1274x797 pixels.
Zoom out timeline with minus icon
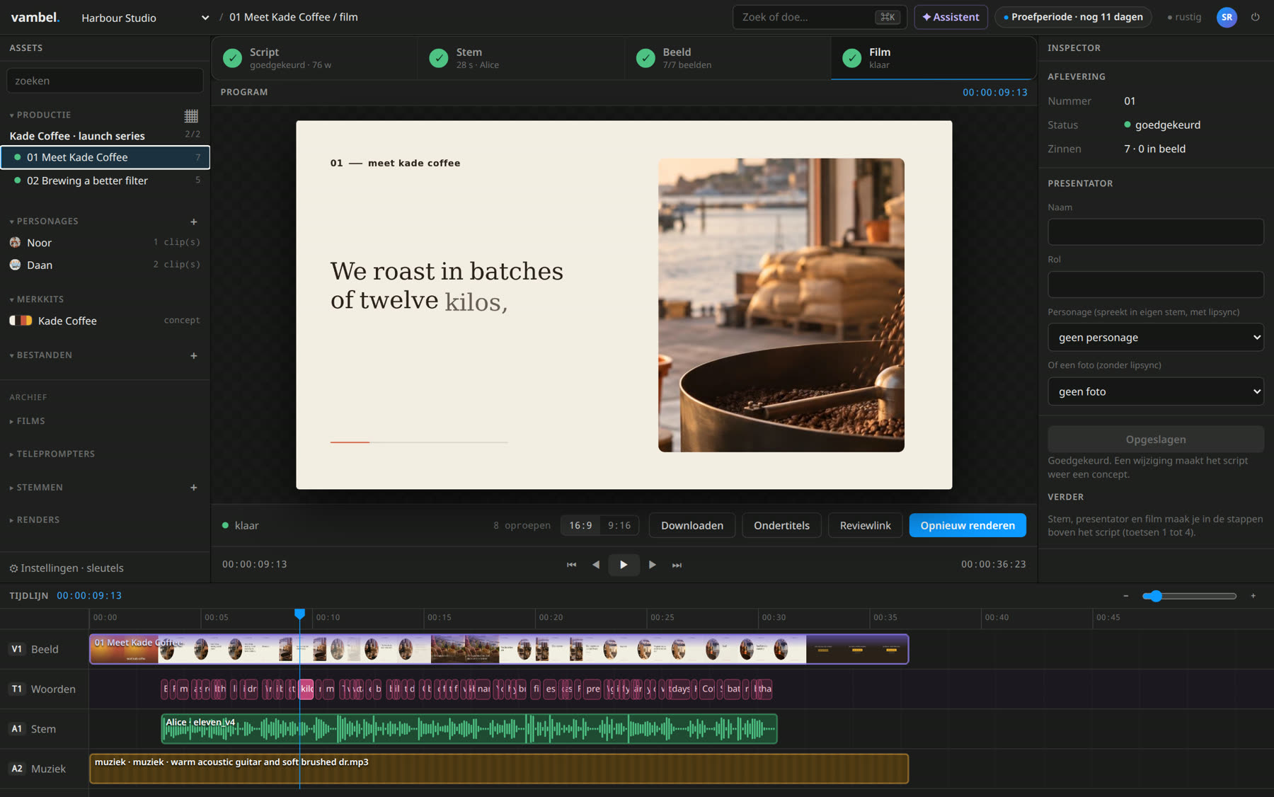(1125, 596)
